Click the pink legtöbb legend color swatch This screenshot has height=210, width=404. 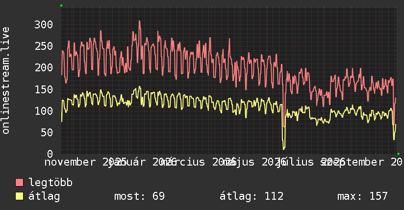[19, 183]
